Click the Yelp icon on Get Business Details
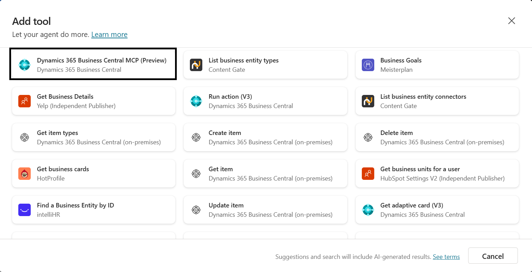The image size is (532, 272). pos(25,101)
